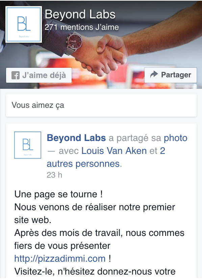Follow the http://pizzadimmi.com link
The height and width of the screenshot is (280, 202).
60,259
